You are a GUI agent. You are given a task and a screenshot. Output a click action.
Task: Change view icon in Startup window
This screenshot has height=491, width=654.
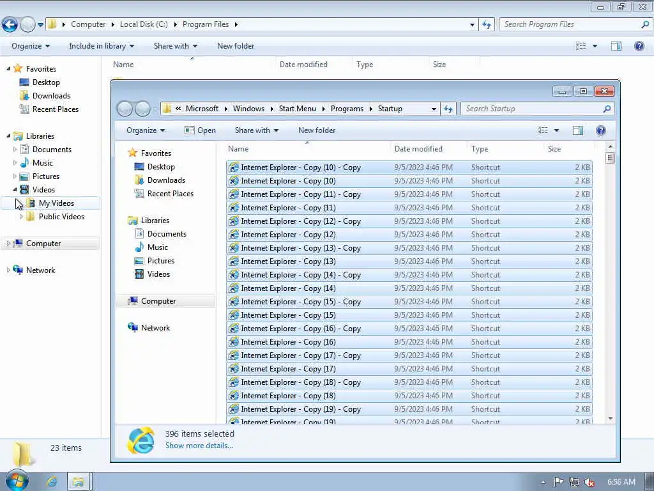click(543, 130)
